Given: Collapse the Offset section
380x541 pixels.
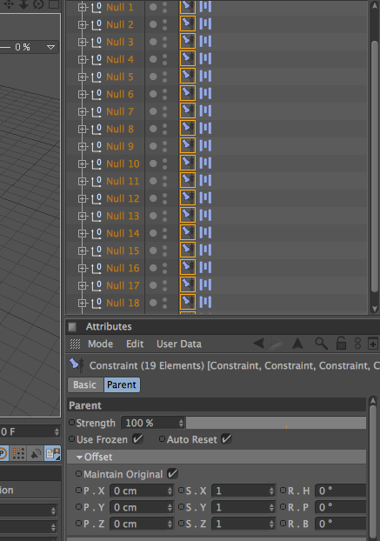Looking at the screenshot, I should (x=79, y=458).
